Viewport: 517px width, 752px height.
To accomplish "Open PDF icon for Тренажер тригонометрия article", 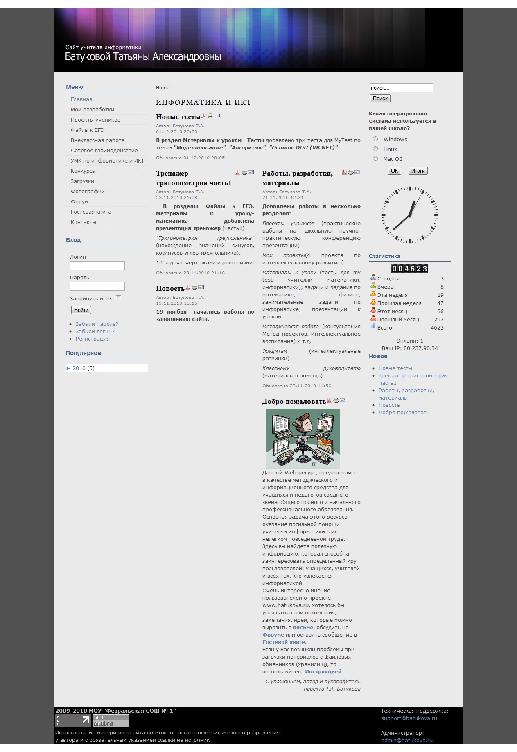I will click(x=237, y=172).
